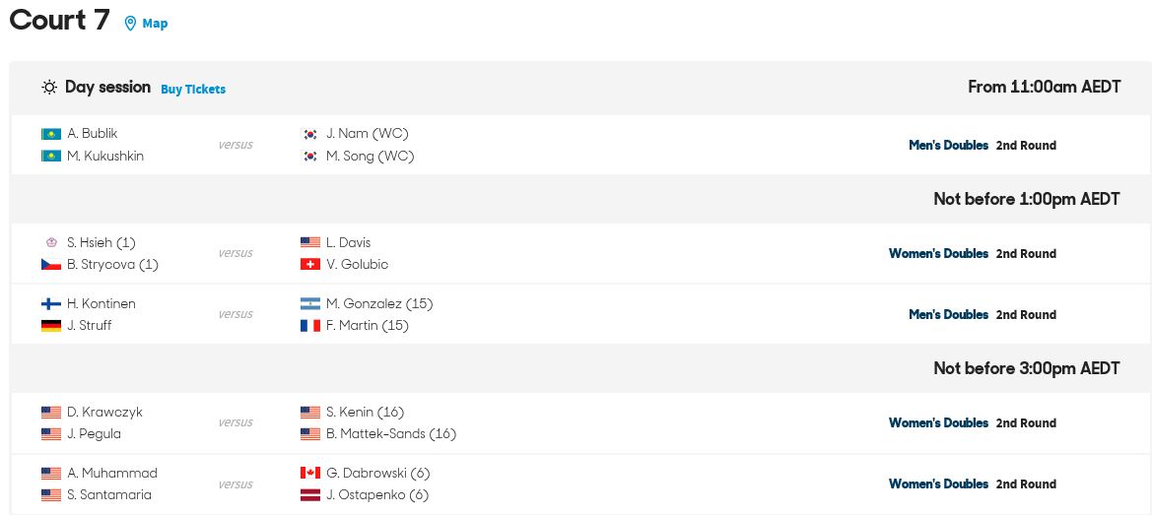Select player name S. Hsieh (1)
The width and height of the screenshot is (1152, 515).
(102, 243)
